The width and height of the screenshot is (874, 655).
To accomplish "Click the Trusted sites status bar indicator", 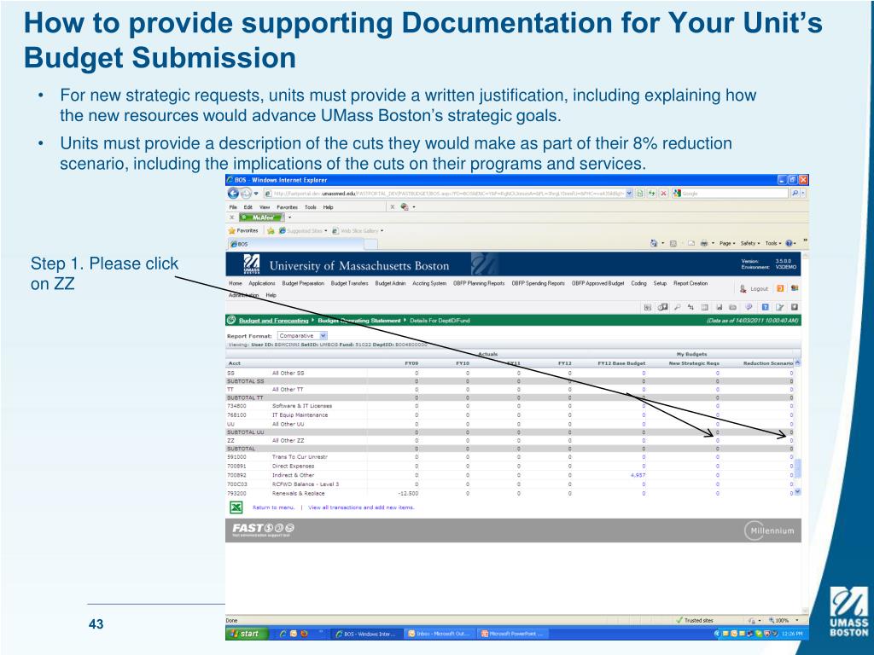I will tap(694, 620).
